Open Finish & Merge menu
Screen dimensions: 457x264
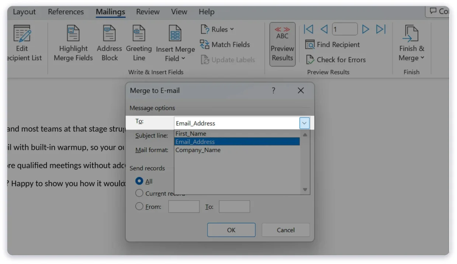(x=411, y=44)
